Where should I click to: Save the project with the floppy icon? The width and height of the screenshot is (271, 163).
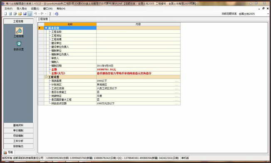click(x=25, y=14)
